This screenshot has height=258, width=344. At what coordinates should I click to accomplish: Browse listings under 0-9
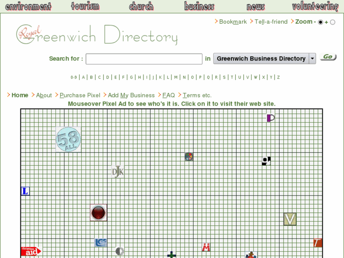pos(74,77)
